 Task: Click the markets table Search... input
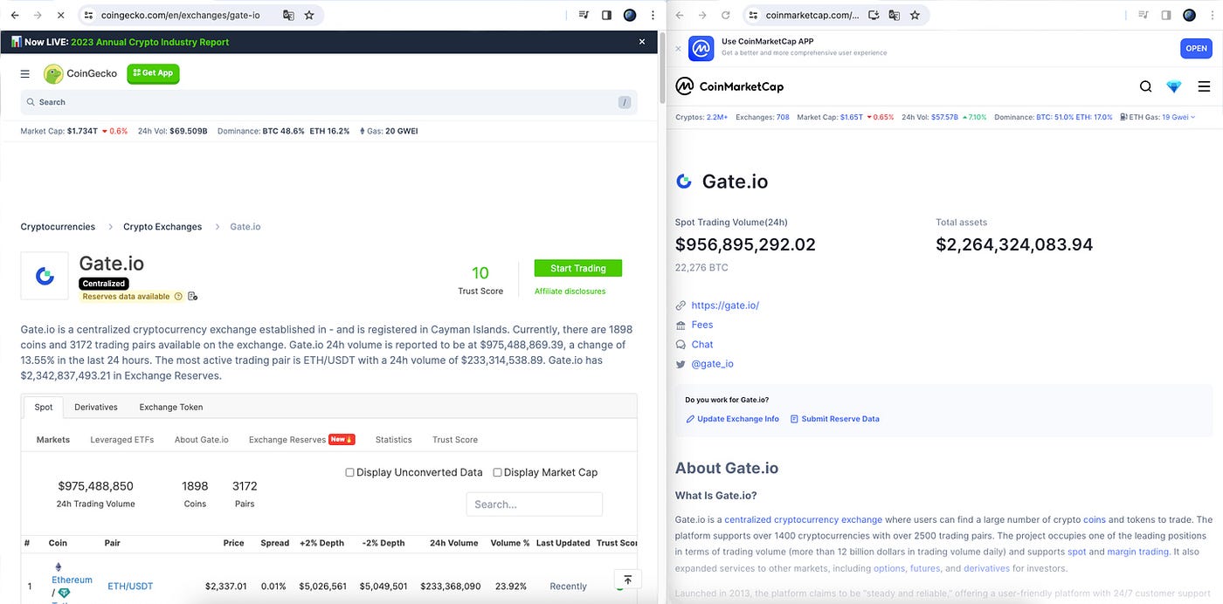tap(535, 504)
